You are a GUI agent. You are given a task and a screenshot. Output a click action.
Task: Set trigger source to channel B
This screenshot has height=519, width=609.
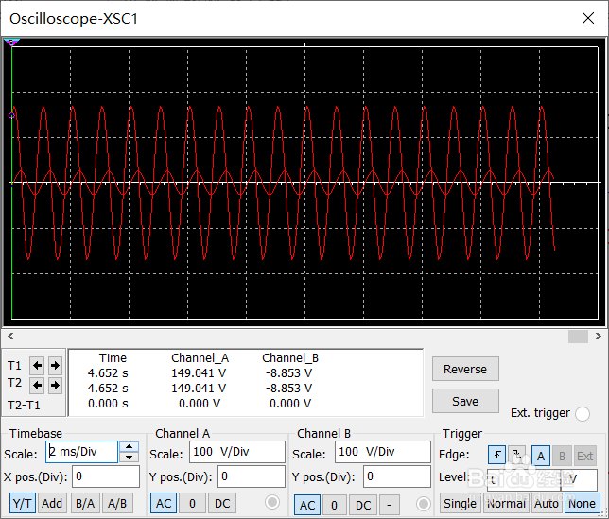coord(562,456)
